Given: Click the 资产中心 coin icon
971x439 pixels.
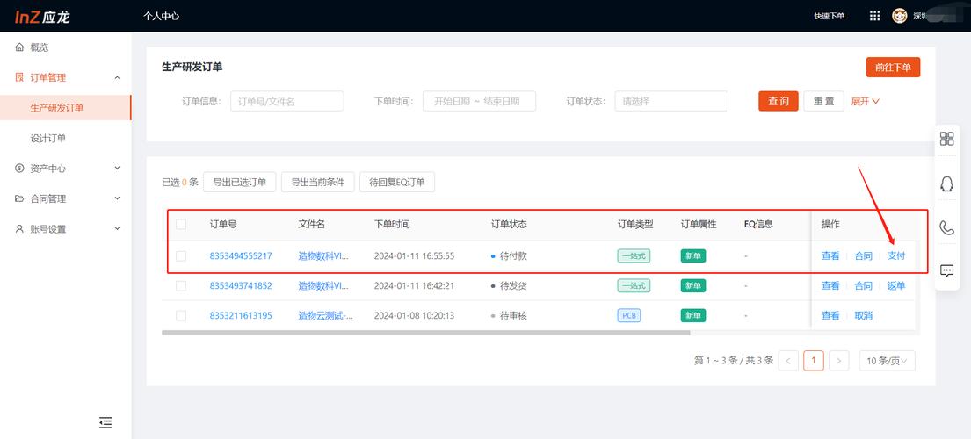Looking at the screenshot, I should pos(20,169).
